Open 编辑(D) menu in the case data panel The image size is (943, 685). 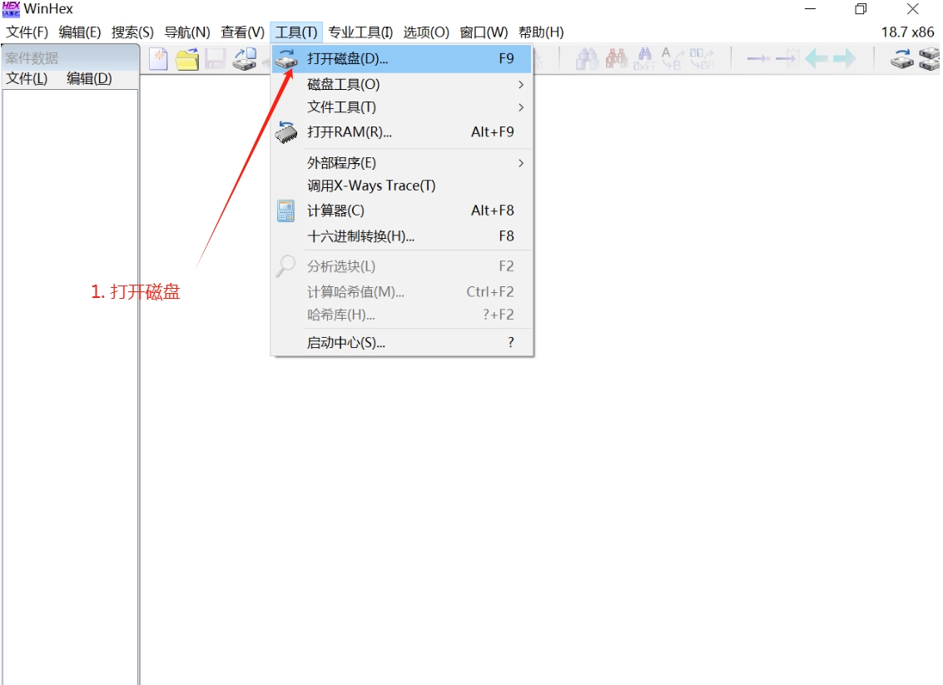tap(89, 79)
